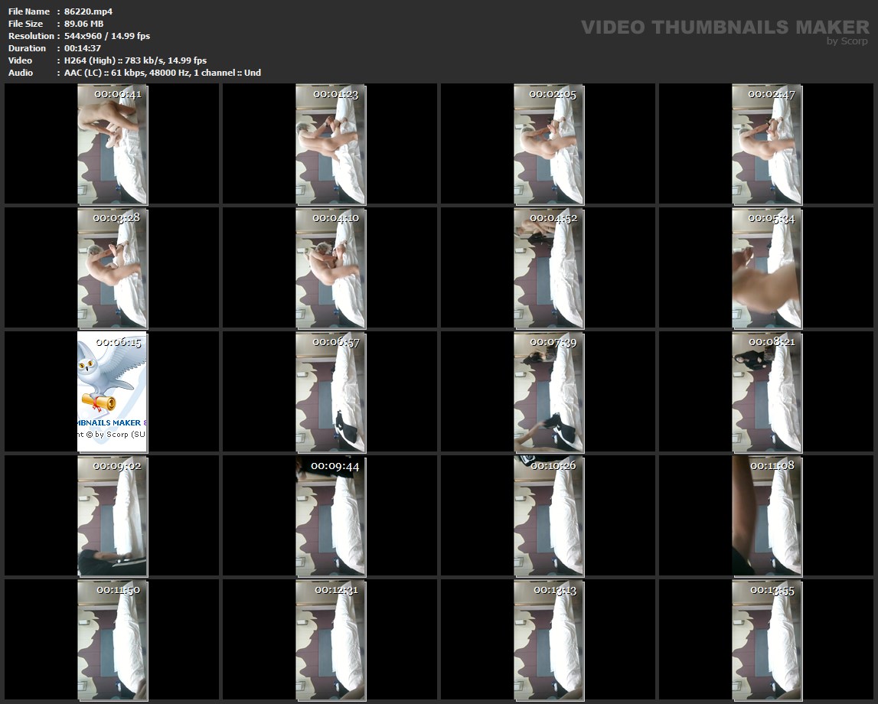Click the Video Thumbnails Maker watermark logo
This screenshot has width=878, height=704.
coord(724,28)
